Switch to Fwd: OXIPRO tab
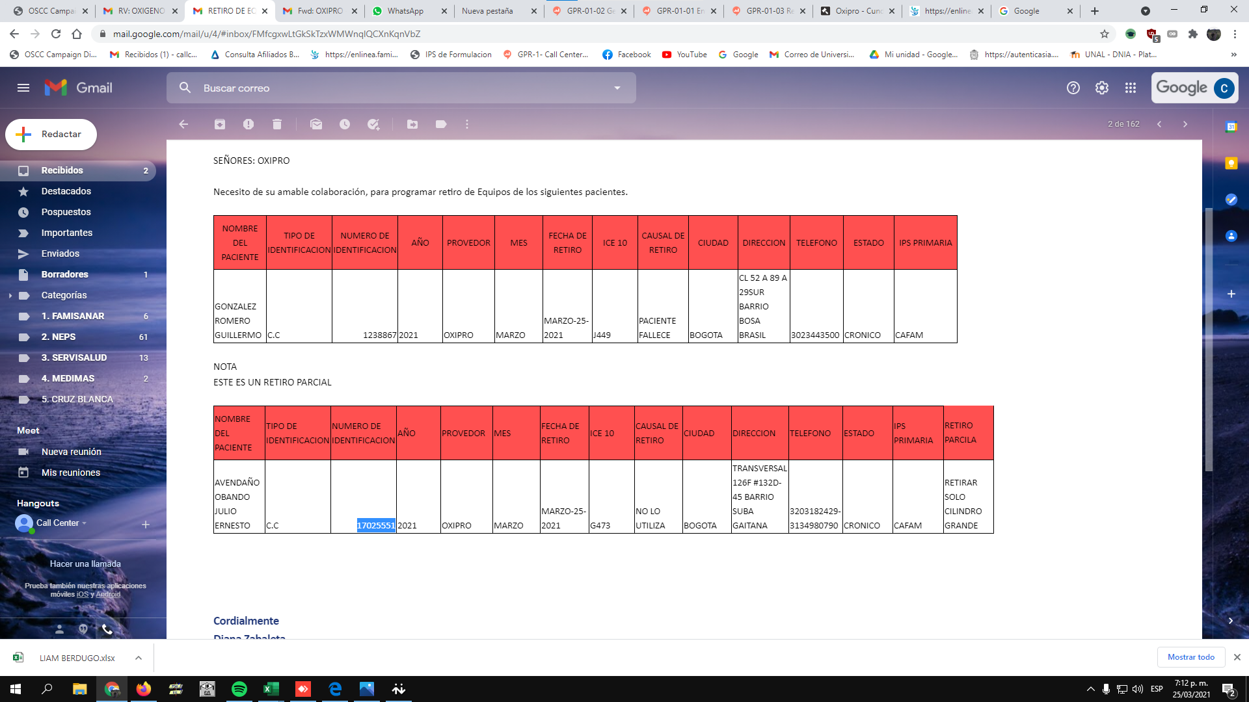The width and height of the screenshot is (1249, 702). point(320,11)
